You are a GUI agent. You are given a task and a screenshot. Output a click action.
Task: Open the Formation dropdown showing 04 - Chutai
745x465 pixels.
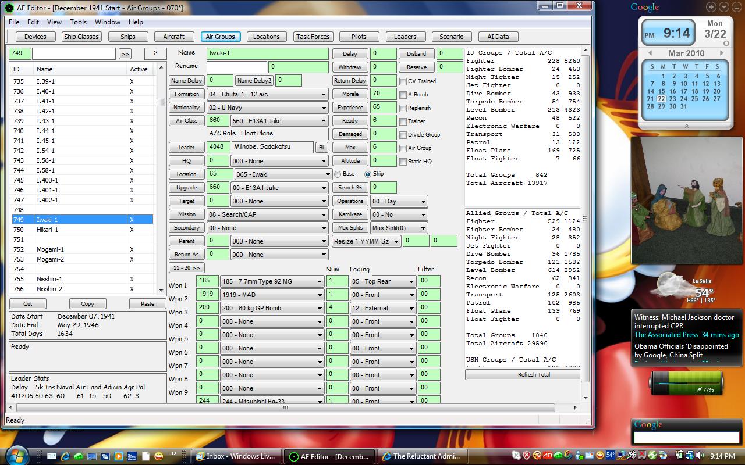(x=268, y=94)
